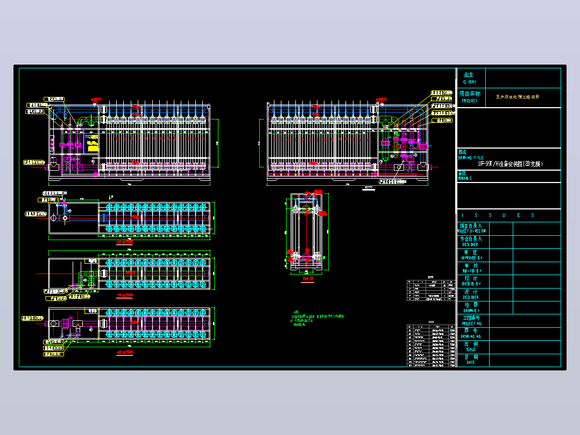Screen dimensions: 580x435
Task: Select the smaller five-row table above the parts list
Action: tap(431, 290)
